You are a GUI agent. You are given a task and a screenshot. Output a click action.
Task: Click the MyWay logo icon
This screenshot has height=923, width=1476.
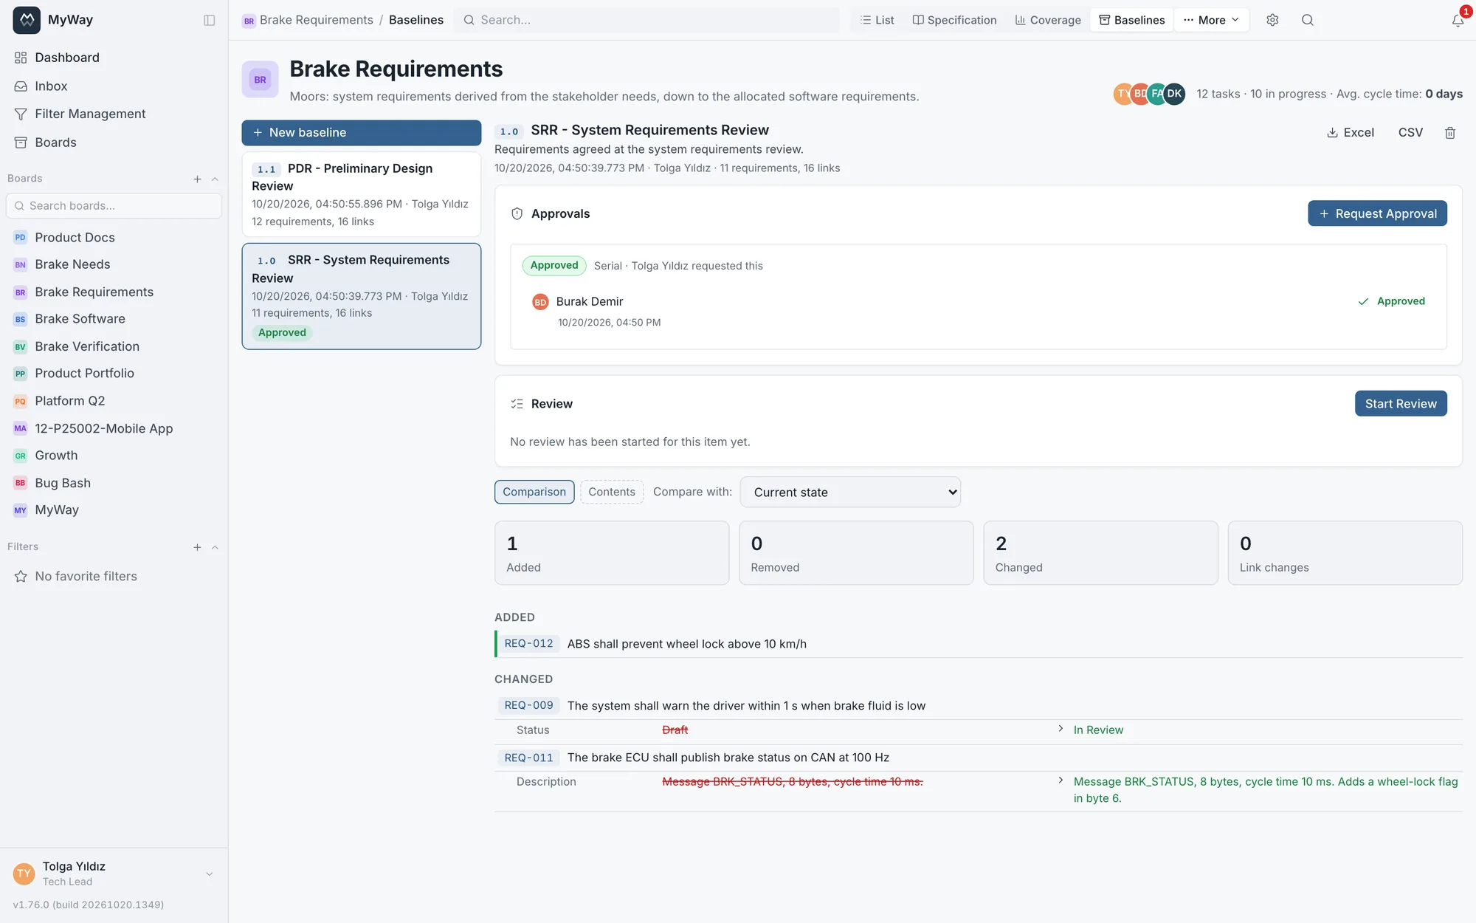pyautogui.click(x=27, y=20)
